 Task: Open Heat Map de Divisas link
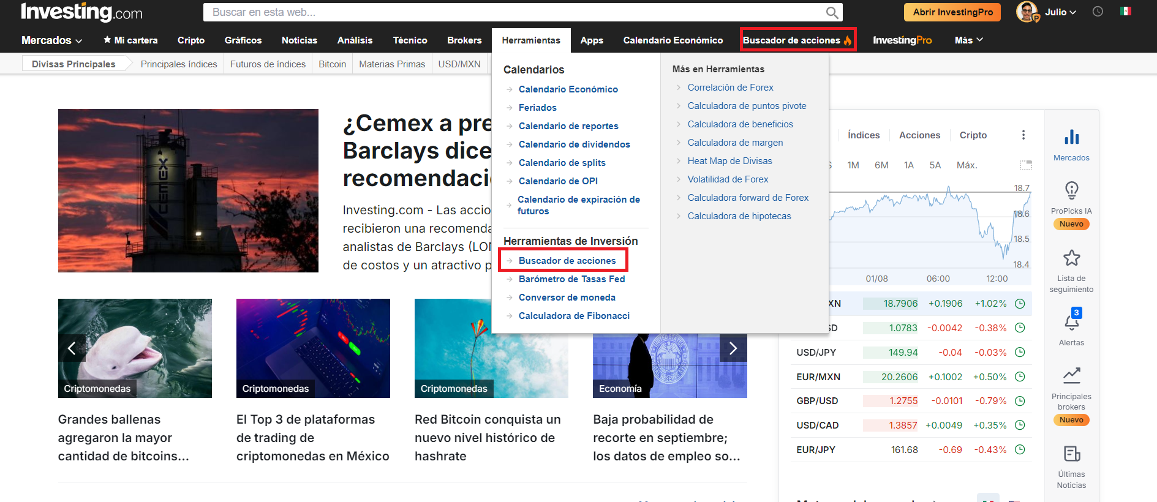click(x=729, y=161)
